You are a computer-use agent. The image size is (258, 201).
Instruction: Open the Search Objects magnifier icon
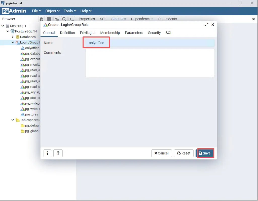click(64, 19)
